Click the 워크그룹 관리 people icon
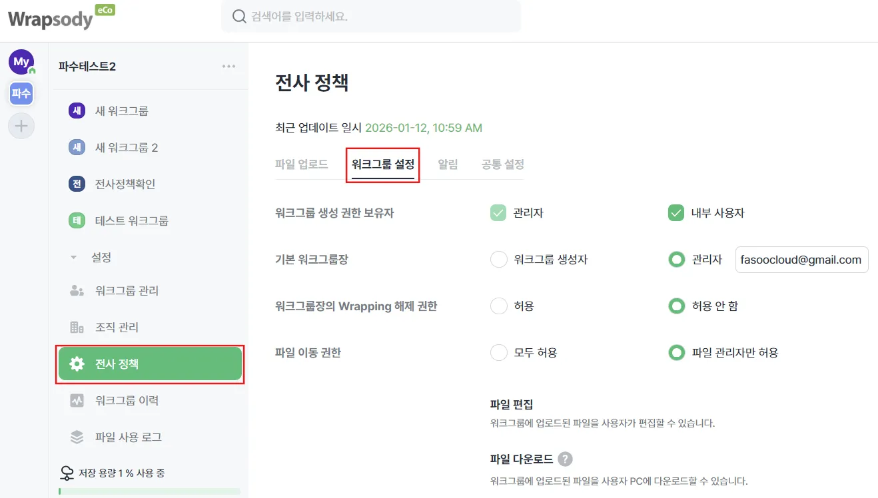This screenshot has height=498, width=878. tap(77, 291)
